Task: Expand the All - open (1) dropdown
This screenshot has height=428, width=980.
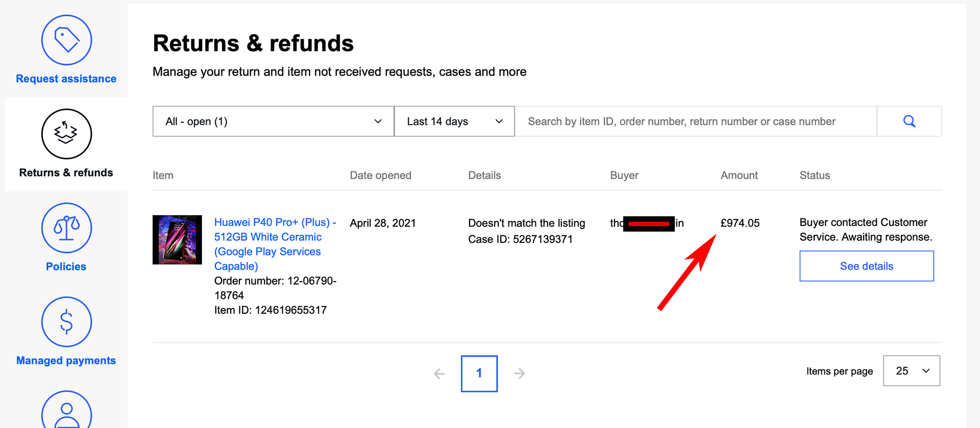Action: coord(273,121)
